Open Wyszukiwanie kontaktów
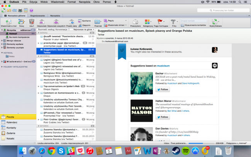This screenshot has width=251, height=157. tap(193, 25)
